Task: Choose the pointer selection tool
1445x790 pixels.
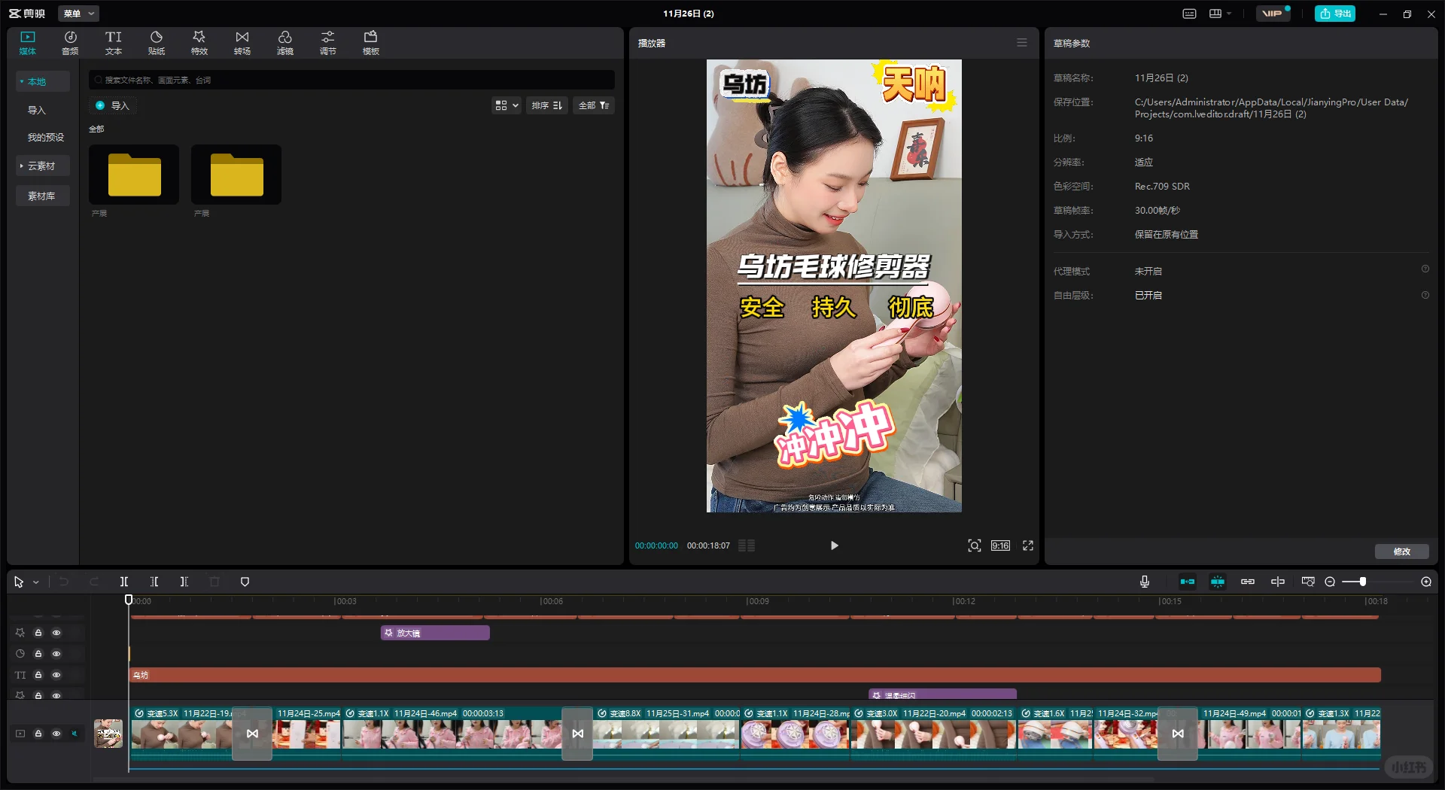Action: (x=19, y=582)
